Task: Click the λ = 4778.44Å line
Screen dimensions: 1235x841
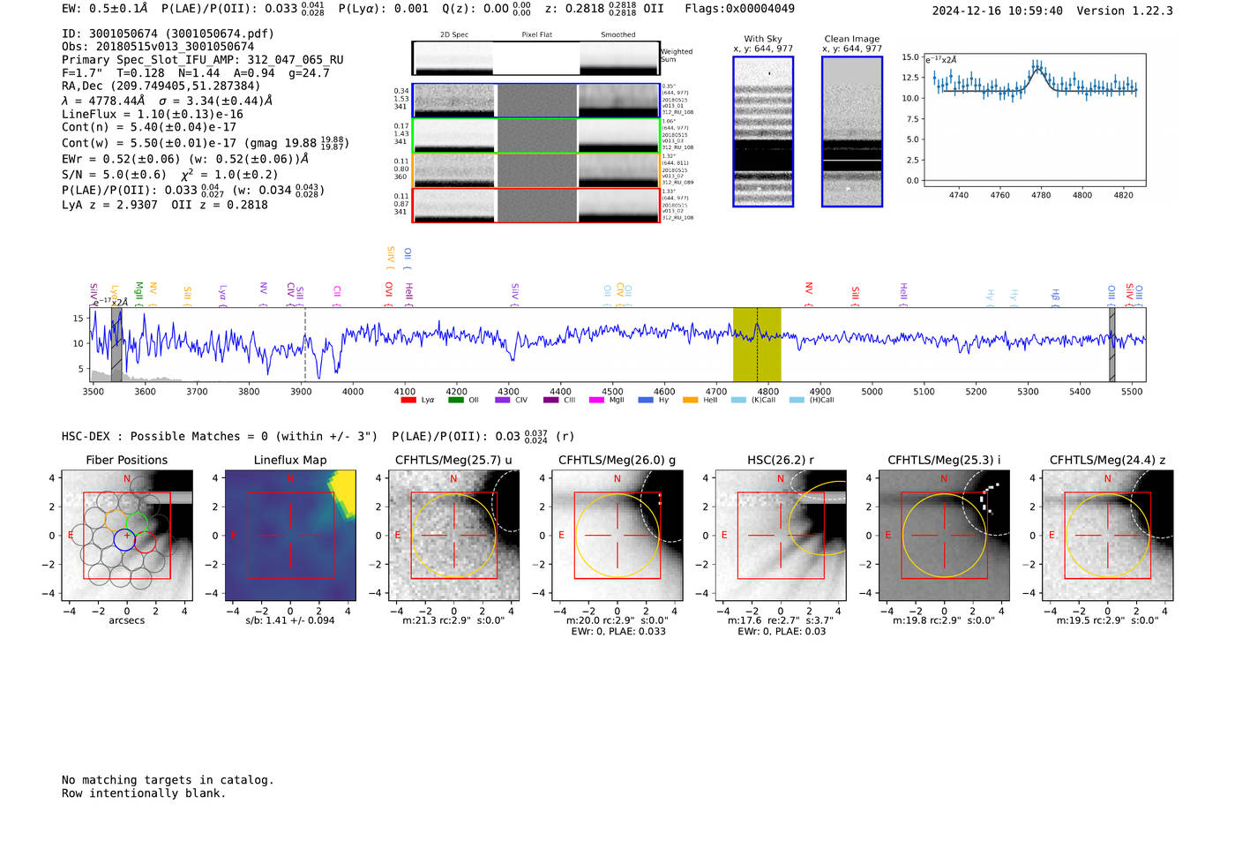Action: coord(168,101)
